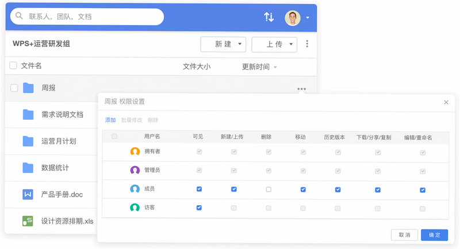Click the 周报 folder icon

click(x=28, y=88)
